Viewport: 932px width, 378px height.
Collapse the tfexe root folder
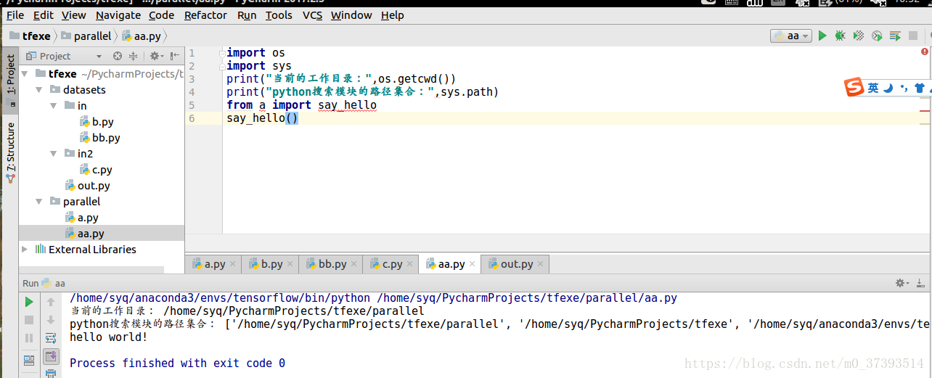coord(25,74)
